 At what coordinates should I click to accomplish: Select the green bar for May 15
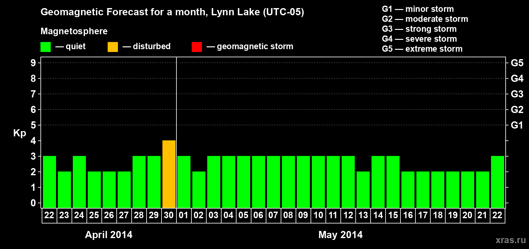pyautogui.click(x=393, y=182)
